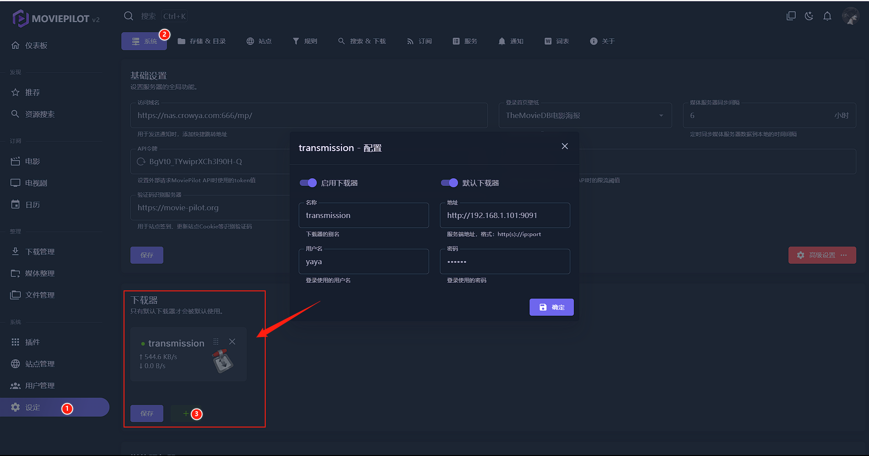The width and height of the screenshot is (869, 456).
Task: Click 保存 button under 基础设置
Action: pos(147,255)
